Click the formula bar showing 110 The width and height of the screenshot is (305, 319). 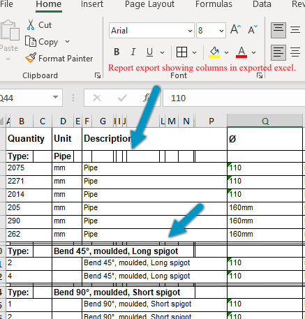click(234, 98)
